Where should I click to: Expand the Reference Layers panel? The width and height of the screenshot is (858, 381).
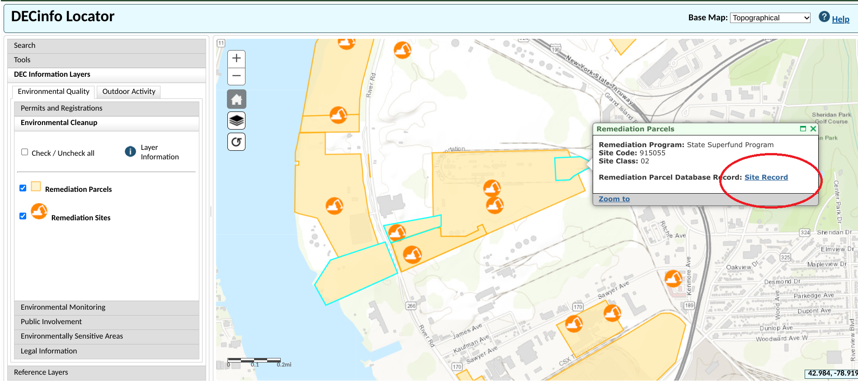tap(107, 372)
